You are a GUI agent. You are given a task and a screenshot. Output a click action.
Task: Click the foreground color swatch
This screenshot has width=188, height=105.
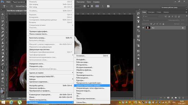click(x=2, y=91)
